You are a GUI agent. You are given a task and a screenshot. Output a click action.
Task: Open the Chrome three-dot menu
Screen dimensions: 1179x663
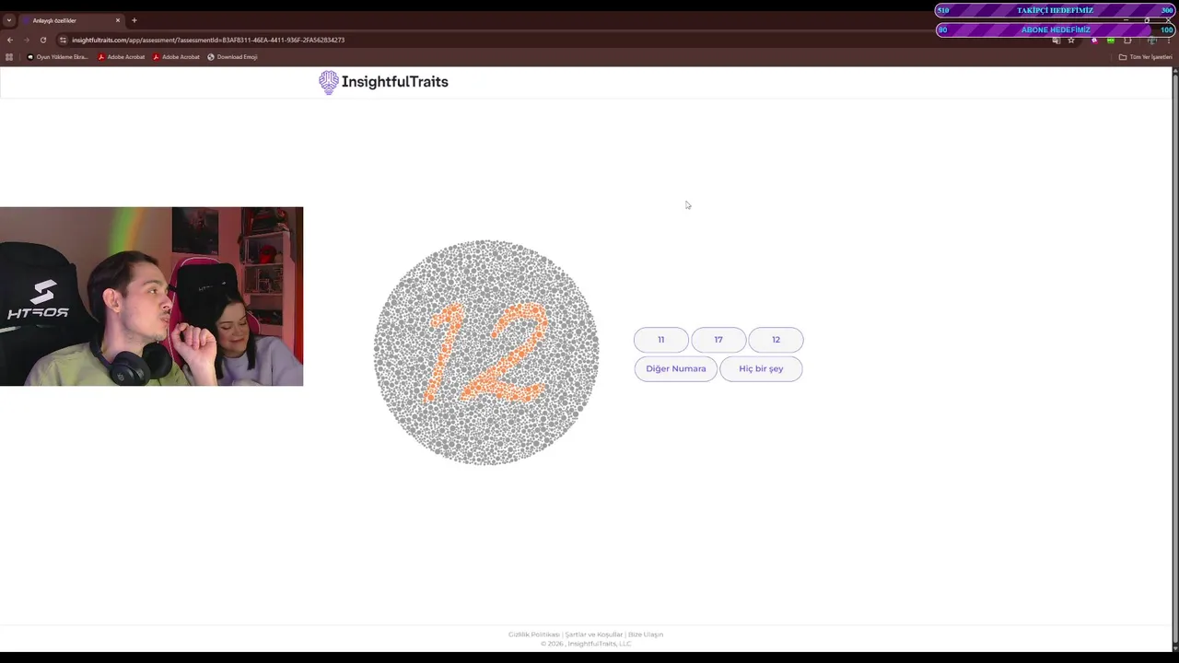pos(1169,41)
